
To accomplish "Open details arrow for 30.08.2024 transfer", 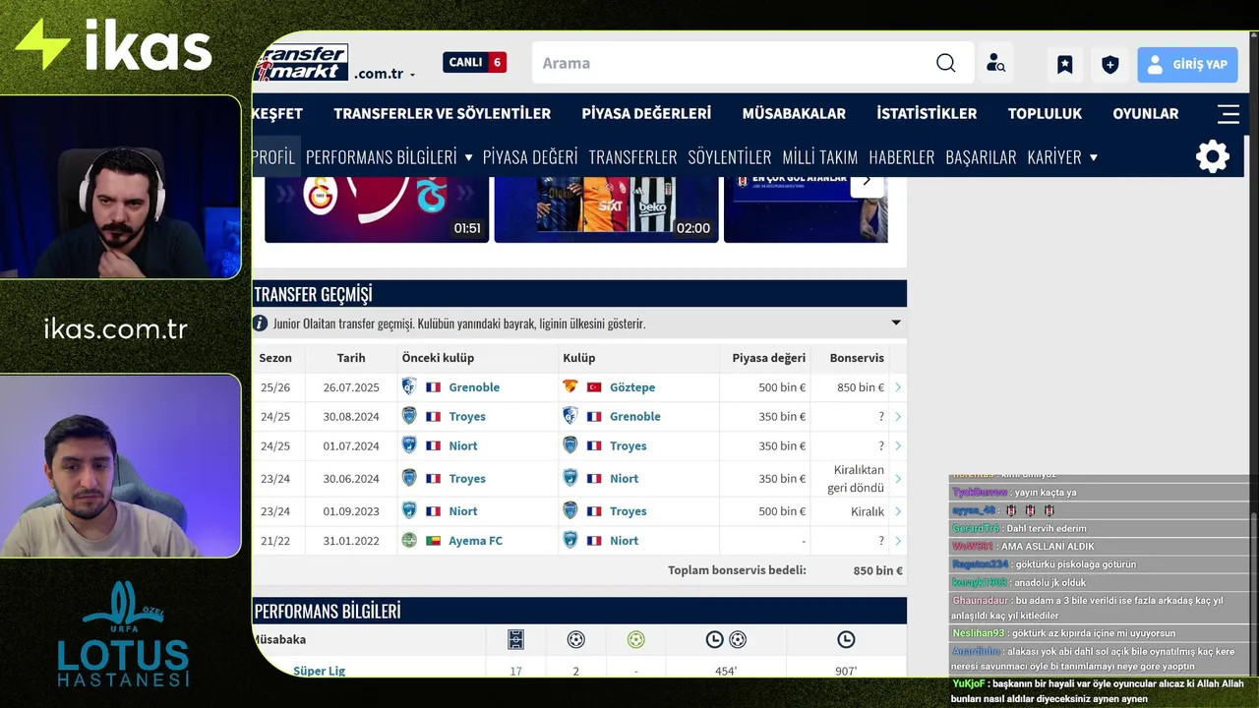I will point(898,417).
